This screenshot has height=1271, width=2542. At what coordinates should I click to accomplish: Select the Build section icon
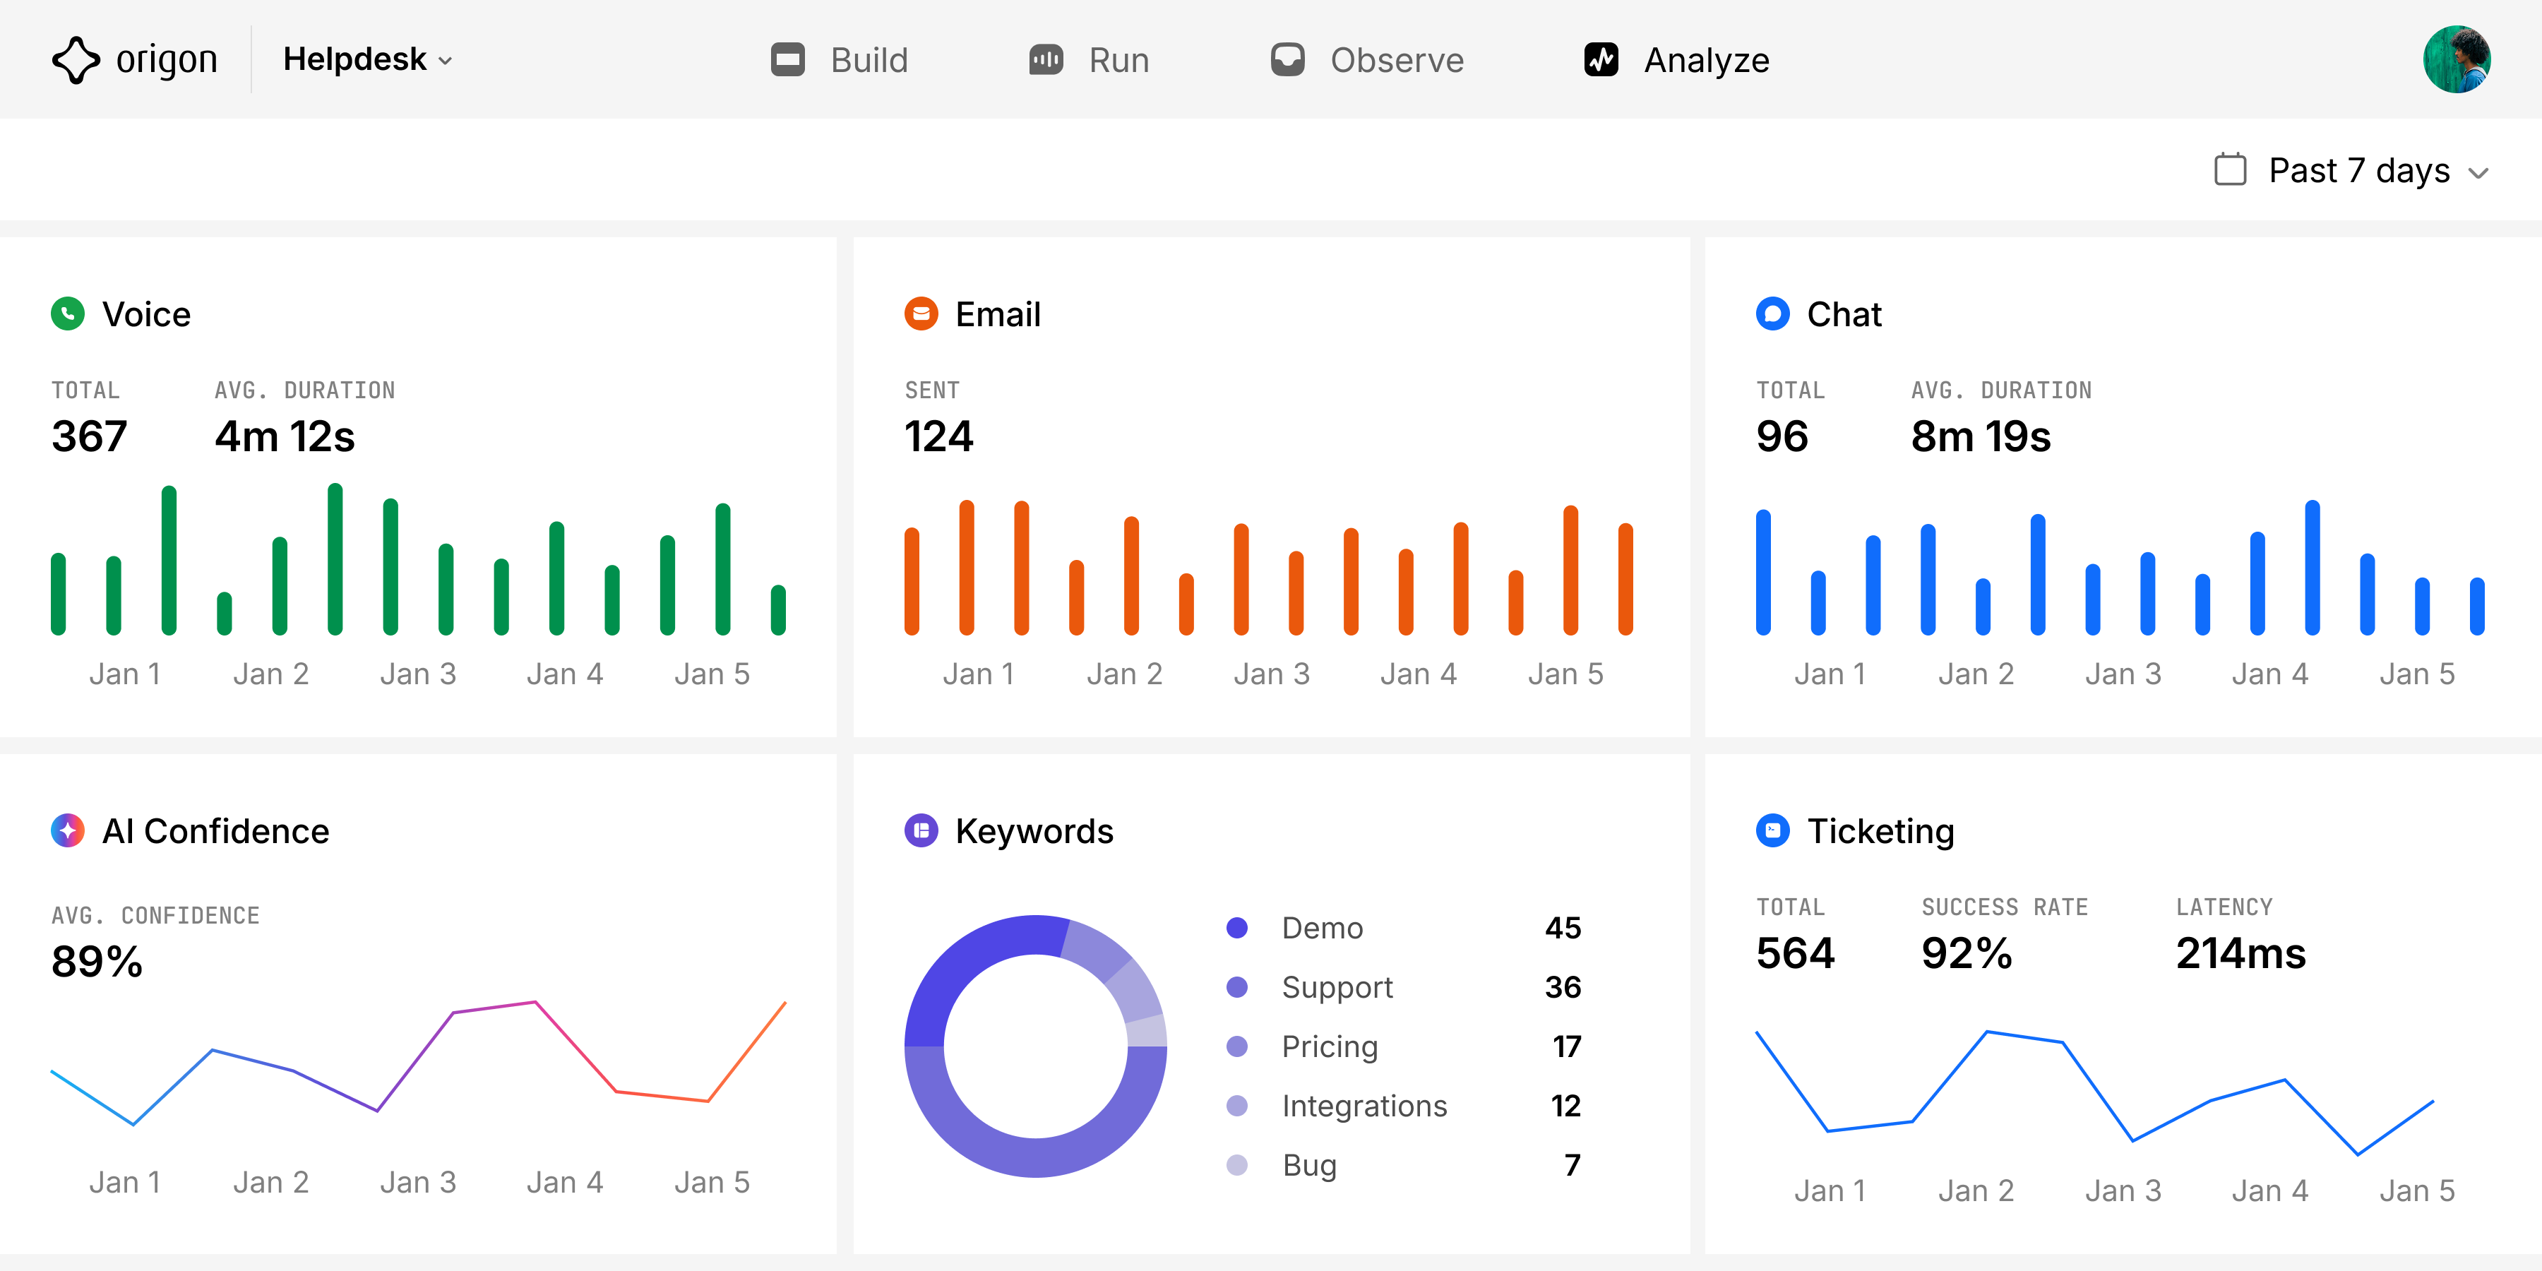click(x=789, y=59)
